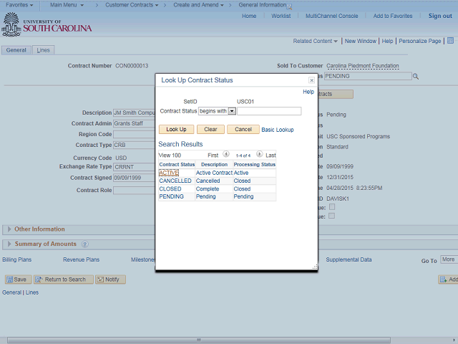Open MultiChannel Console link

pyautogui.click(x=331, y=16)
